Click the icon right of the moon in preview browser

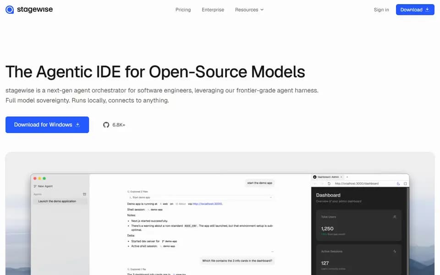pyautogui.click(x=405, y=183)
